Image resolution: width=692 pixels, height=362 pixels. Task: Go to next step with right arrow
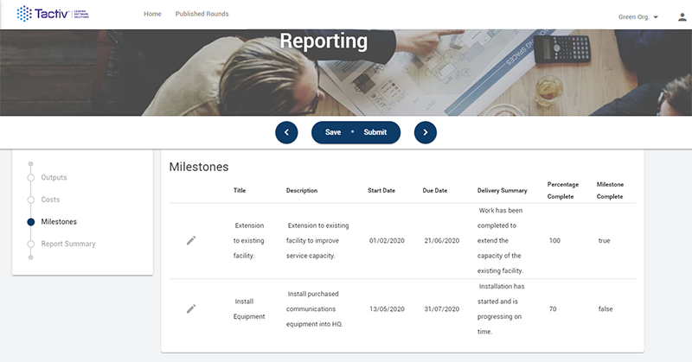pos(426,132)
